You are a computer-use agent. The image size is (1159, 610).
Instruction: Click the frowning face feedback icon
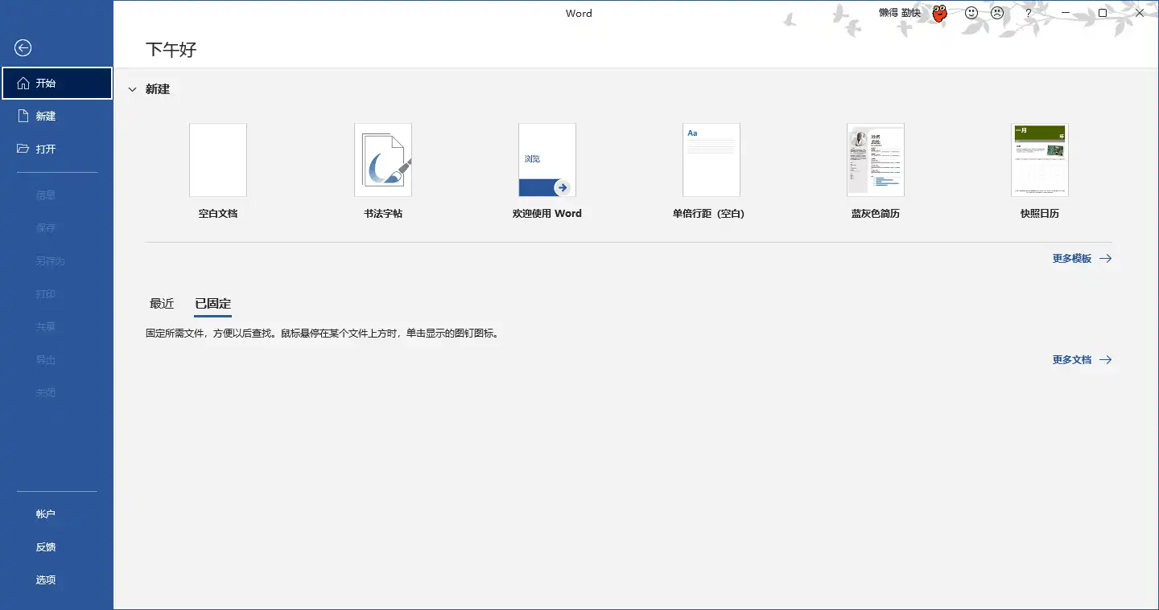tap(998, 13)
